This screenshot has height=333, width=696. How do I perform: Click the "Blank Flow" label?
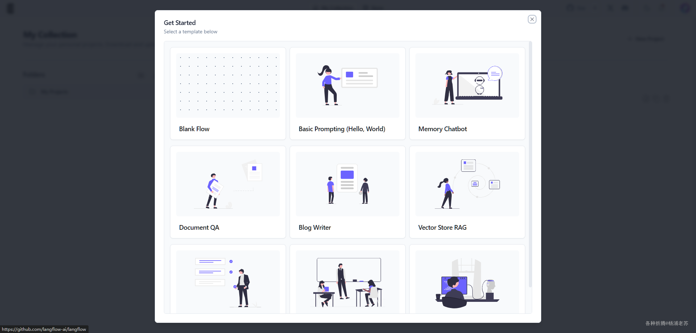[x=194, y=129]
